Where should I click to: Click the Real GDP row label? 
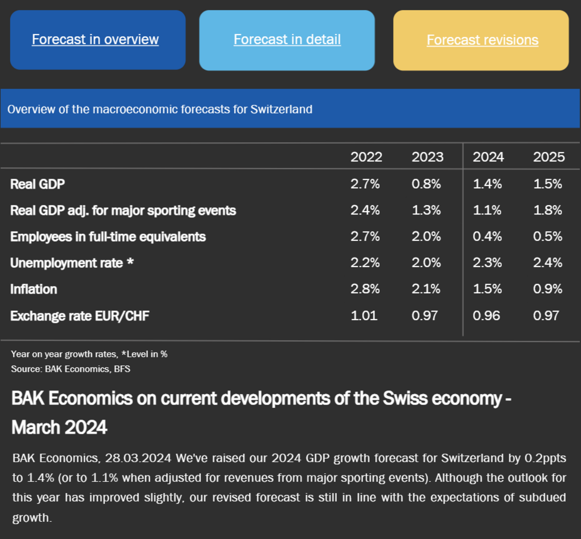[38, 184]
